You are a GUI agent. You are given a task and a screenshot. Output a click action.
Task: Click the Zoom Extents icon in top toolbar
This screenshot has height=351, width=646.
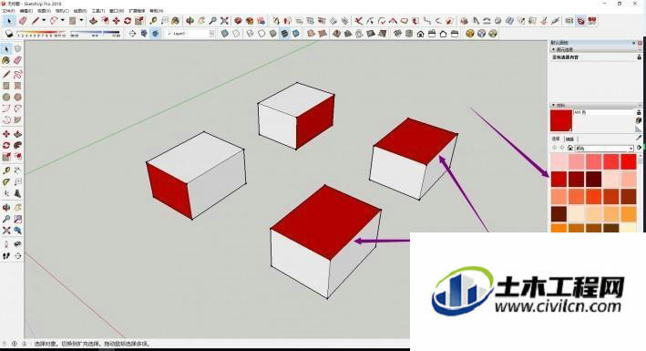[x=224, y=21]
